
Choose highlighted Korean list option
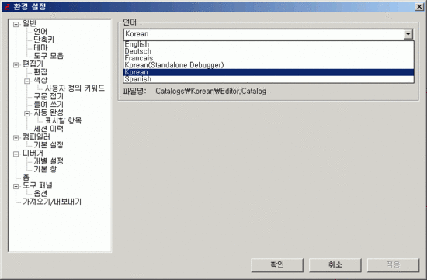pos(269,72)
